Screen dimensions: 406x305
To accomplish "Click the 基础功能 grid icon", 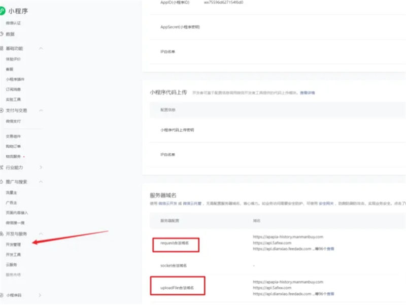I will 2,48.
